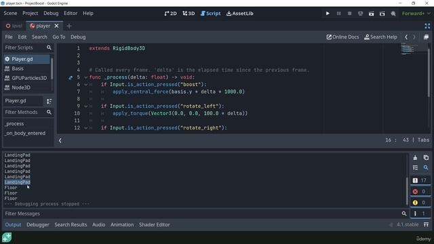Open Forward+ renderer dropdown
Viewport: 434px width, 244px height.
tap(416, 14)
